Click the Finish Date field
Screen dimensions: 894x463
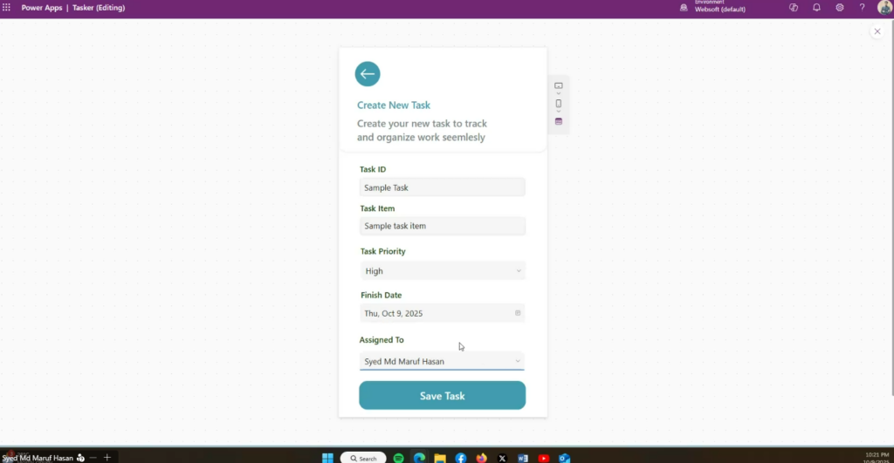[443, 313]
